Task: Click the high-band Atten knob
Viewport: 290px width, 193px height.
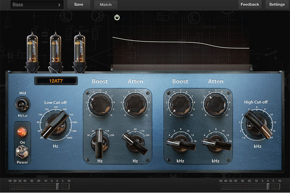Action: [x=216, y=105]
